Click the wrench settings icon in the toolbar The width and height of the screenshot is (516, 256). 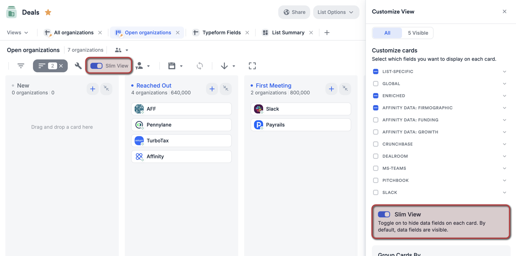[78, 65]
